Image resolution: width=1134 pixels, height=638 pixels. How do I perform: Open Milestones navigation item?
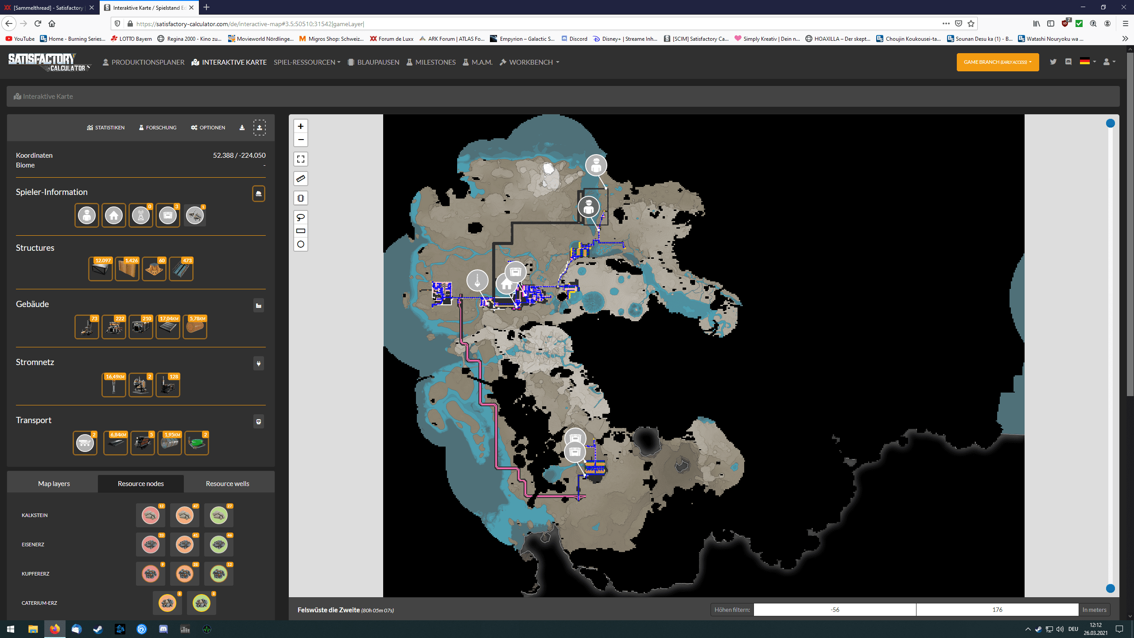[431, 62]
